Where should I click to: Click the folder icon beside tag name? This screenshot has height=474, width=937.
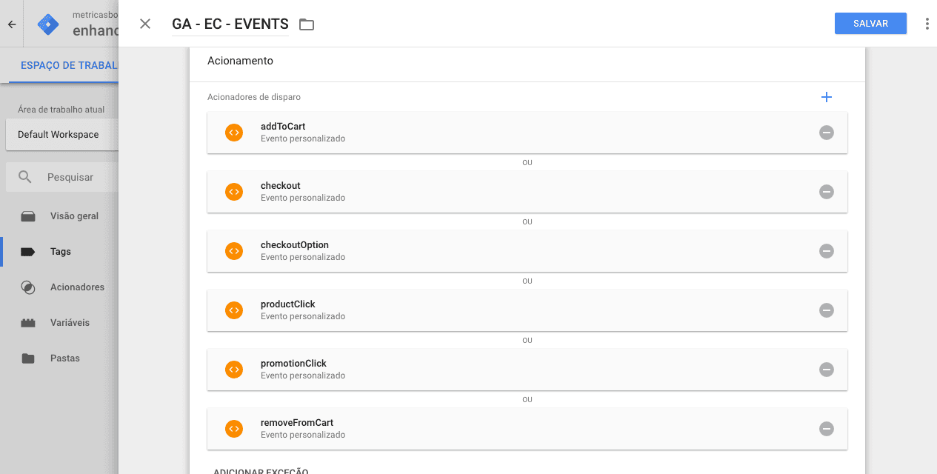coord(307,24)
